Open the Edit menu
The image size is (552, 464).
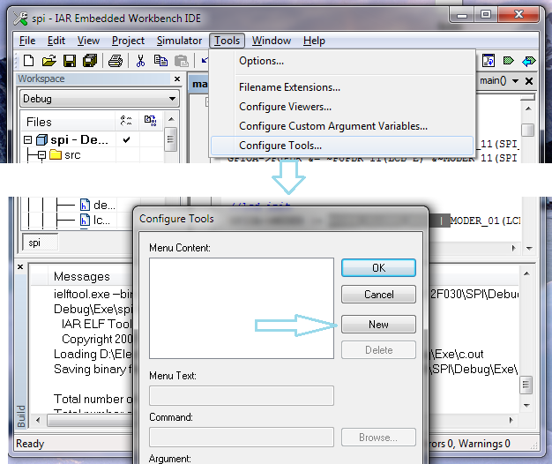tap(56, 41)
